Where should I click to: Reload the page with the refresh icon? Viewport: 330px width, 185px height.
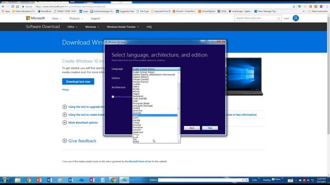point(12,7)
